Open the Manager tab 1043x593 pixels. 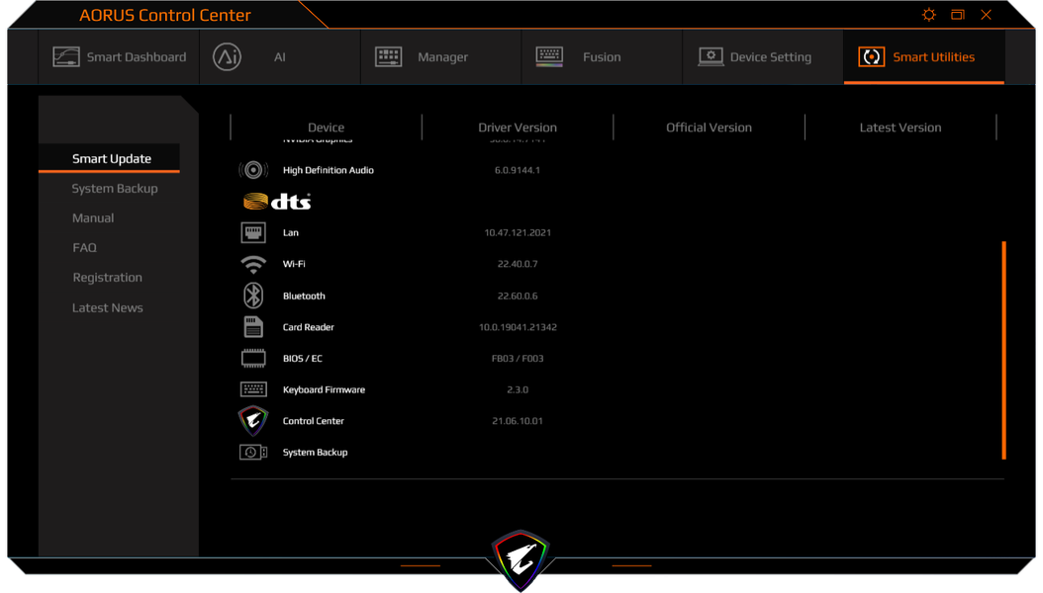point(441,57)
